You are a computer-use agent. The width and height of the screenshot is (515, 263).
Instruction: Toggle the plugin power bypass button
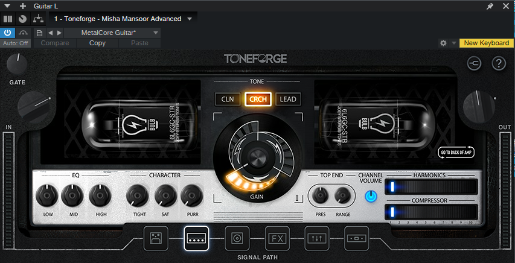[x=8, y=33]
